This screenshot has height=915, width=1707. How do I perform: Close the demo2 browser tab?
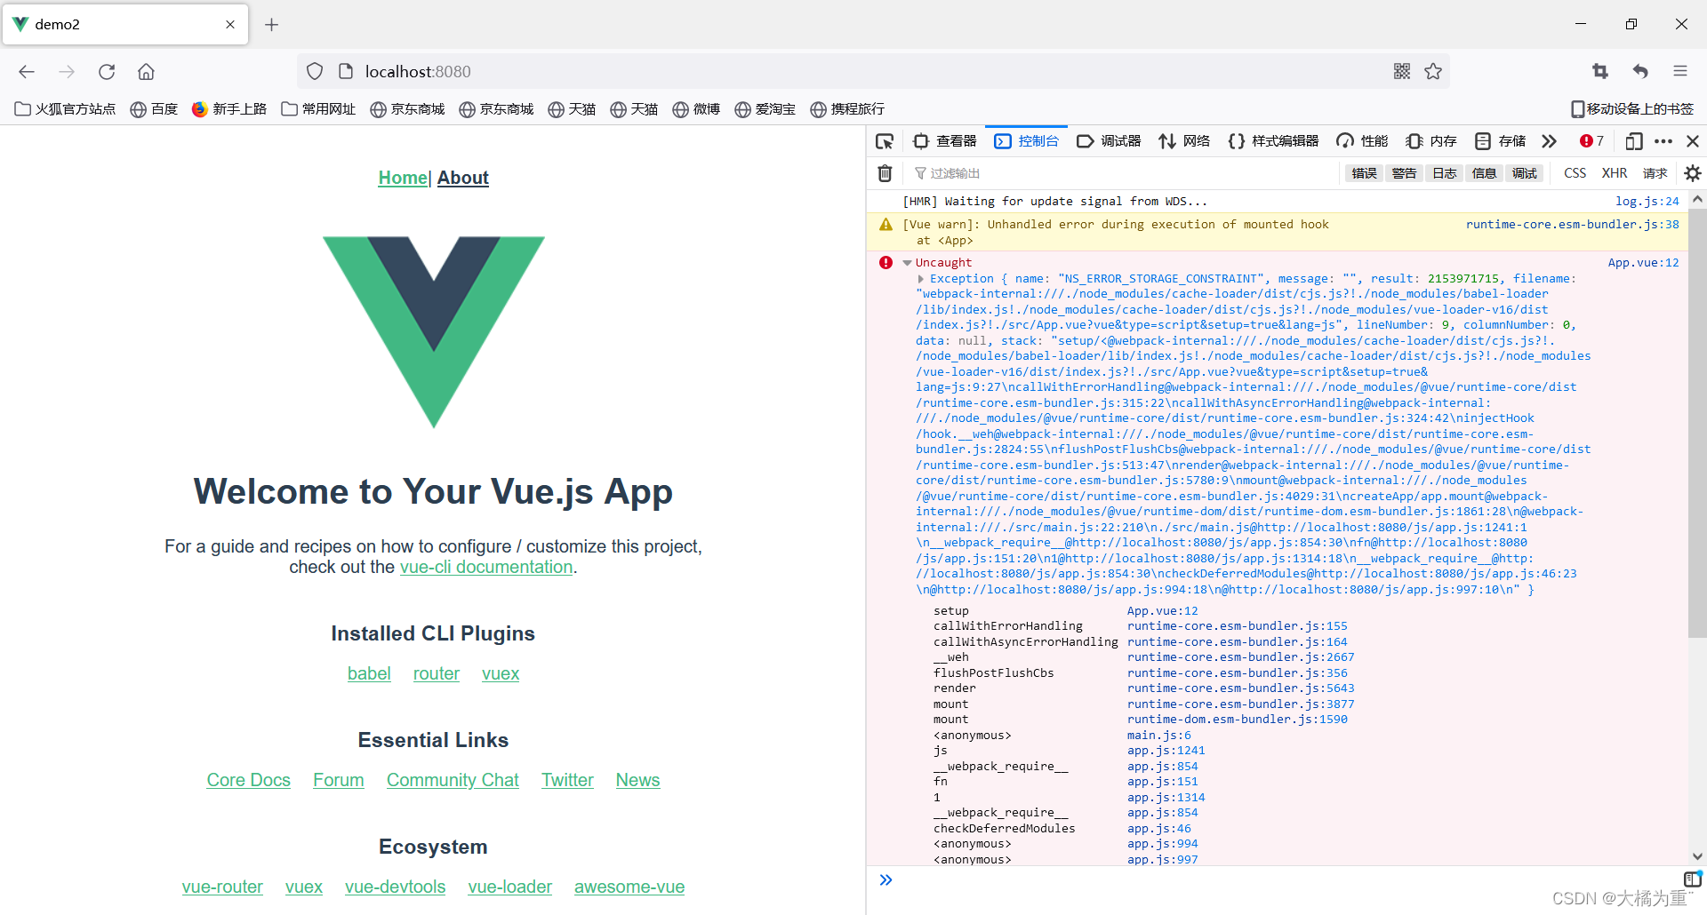click(230, 25)
